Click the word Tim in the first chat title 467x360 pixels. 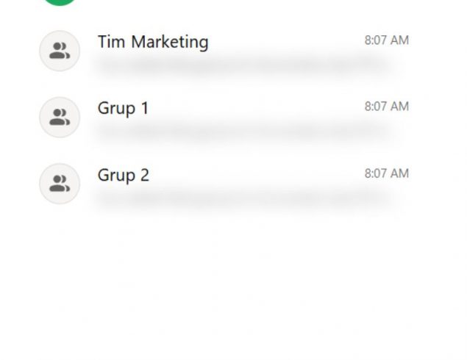coord(111,41)
